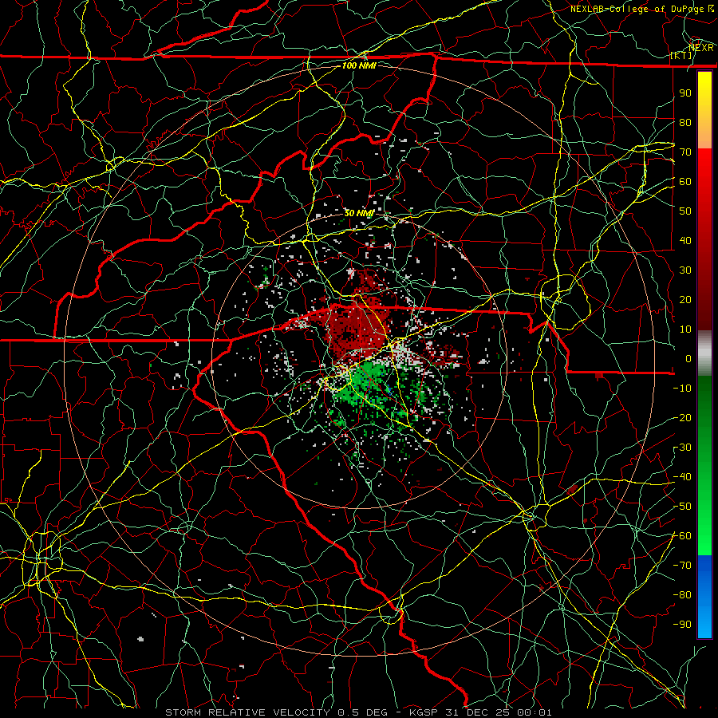Click the 70 value on velocity scale

685,152
